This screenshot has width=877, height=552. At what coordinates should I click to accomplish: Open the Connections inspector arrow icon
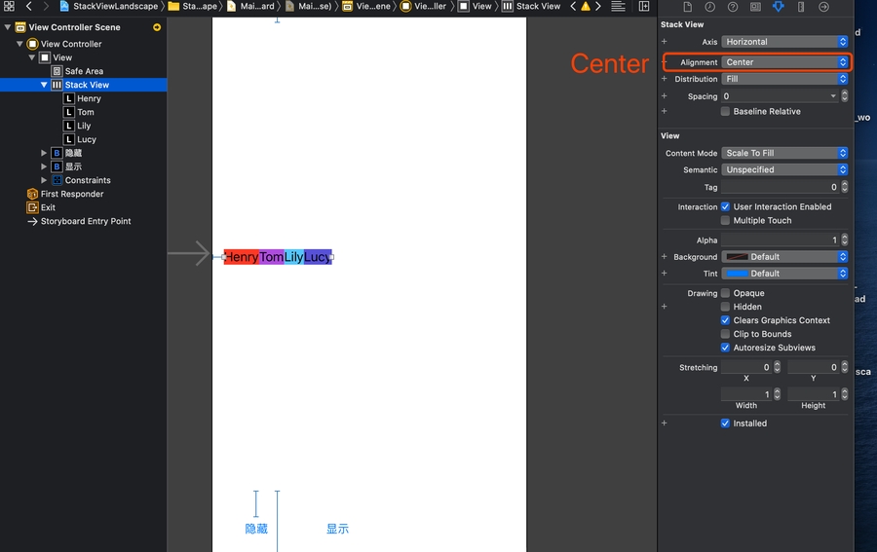tap(823, 7)
